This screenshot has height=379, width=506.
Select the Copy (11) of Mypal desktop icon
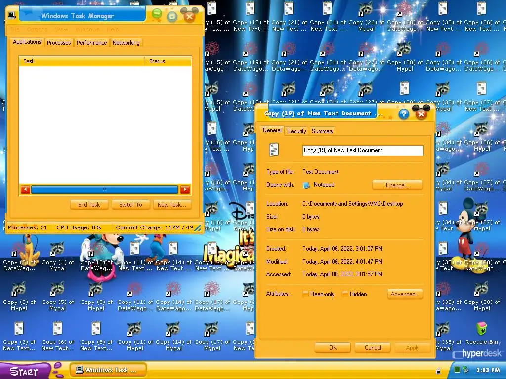pos(134,329)
